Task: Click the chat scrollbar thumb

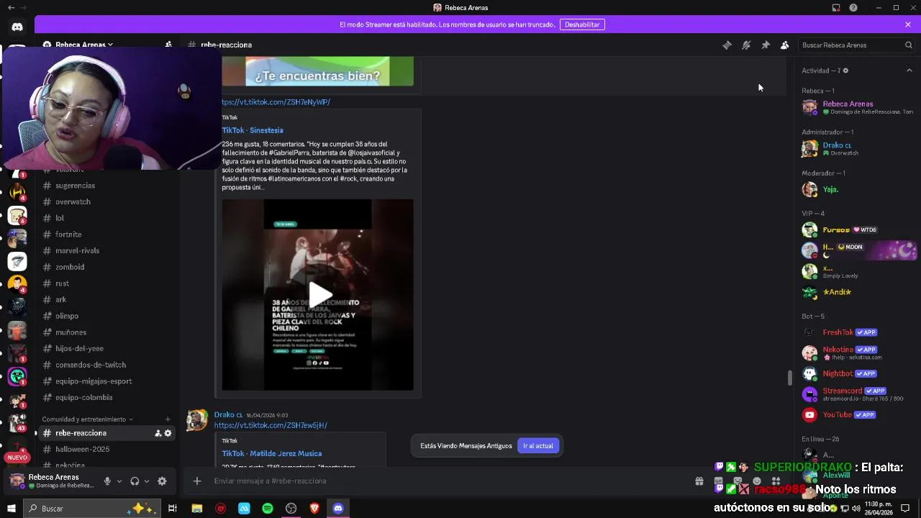Action: coord(790,378)
